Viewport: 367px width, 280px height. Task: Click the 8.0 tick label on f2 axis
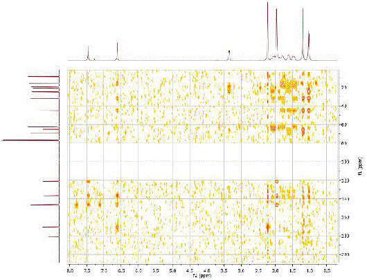(69, 270)
